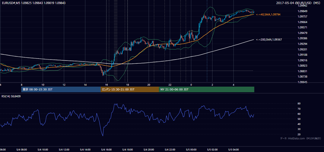Click the "2017-05-04 のEUR/USD（M5）" chart title
Screen dimensions: 324x152
299,3
